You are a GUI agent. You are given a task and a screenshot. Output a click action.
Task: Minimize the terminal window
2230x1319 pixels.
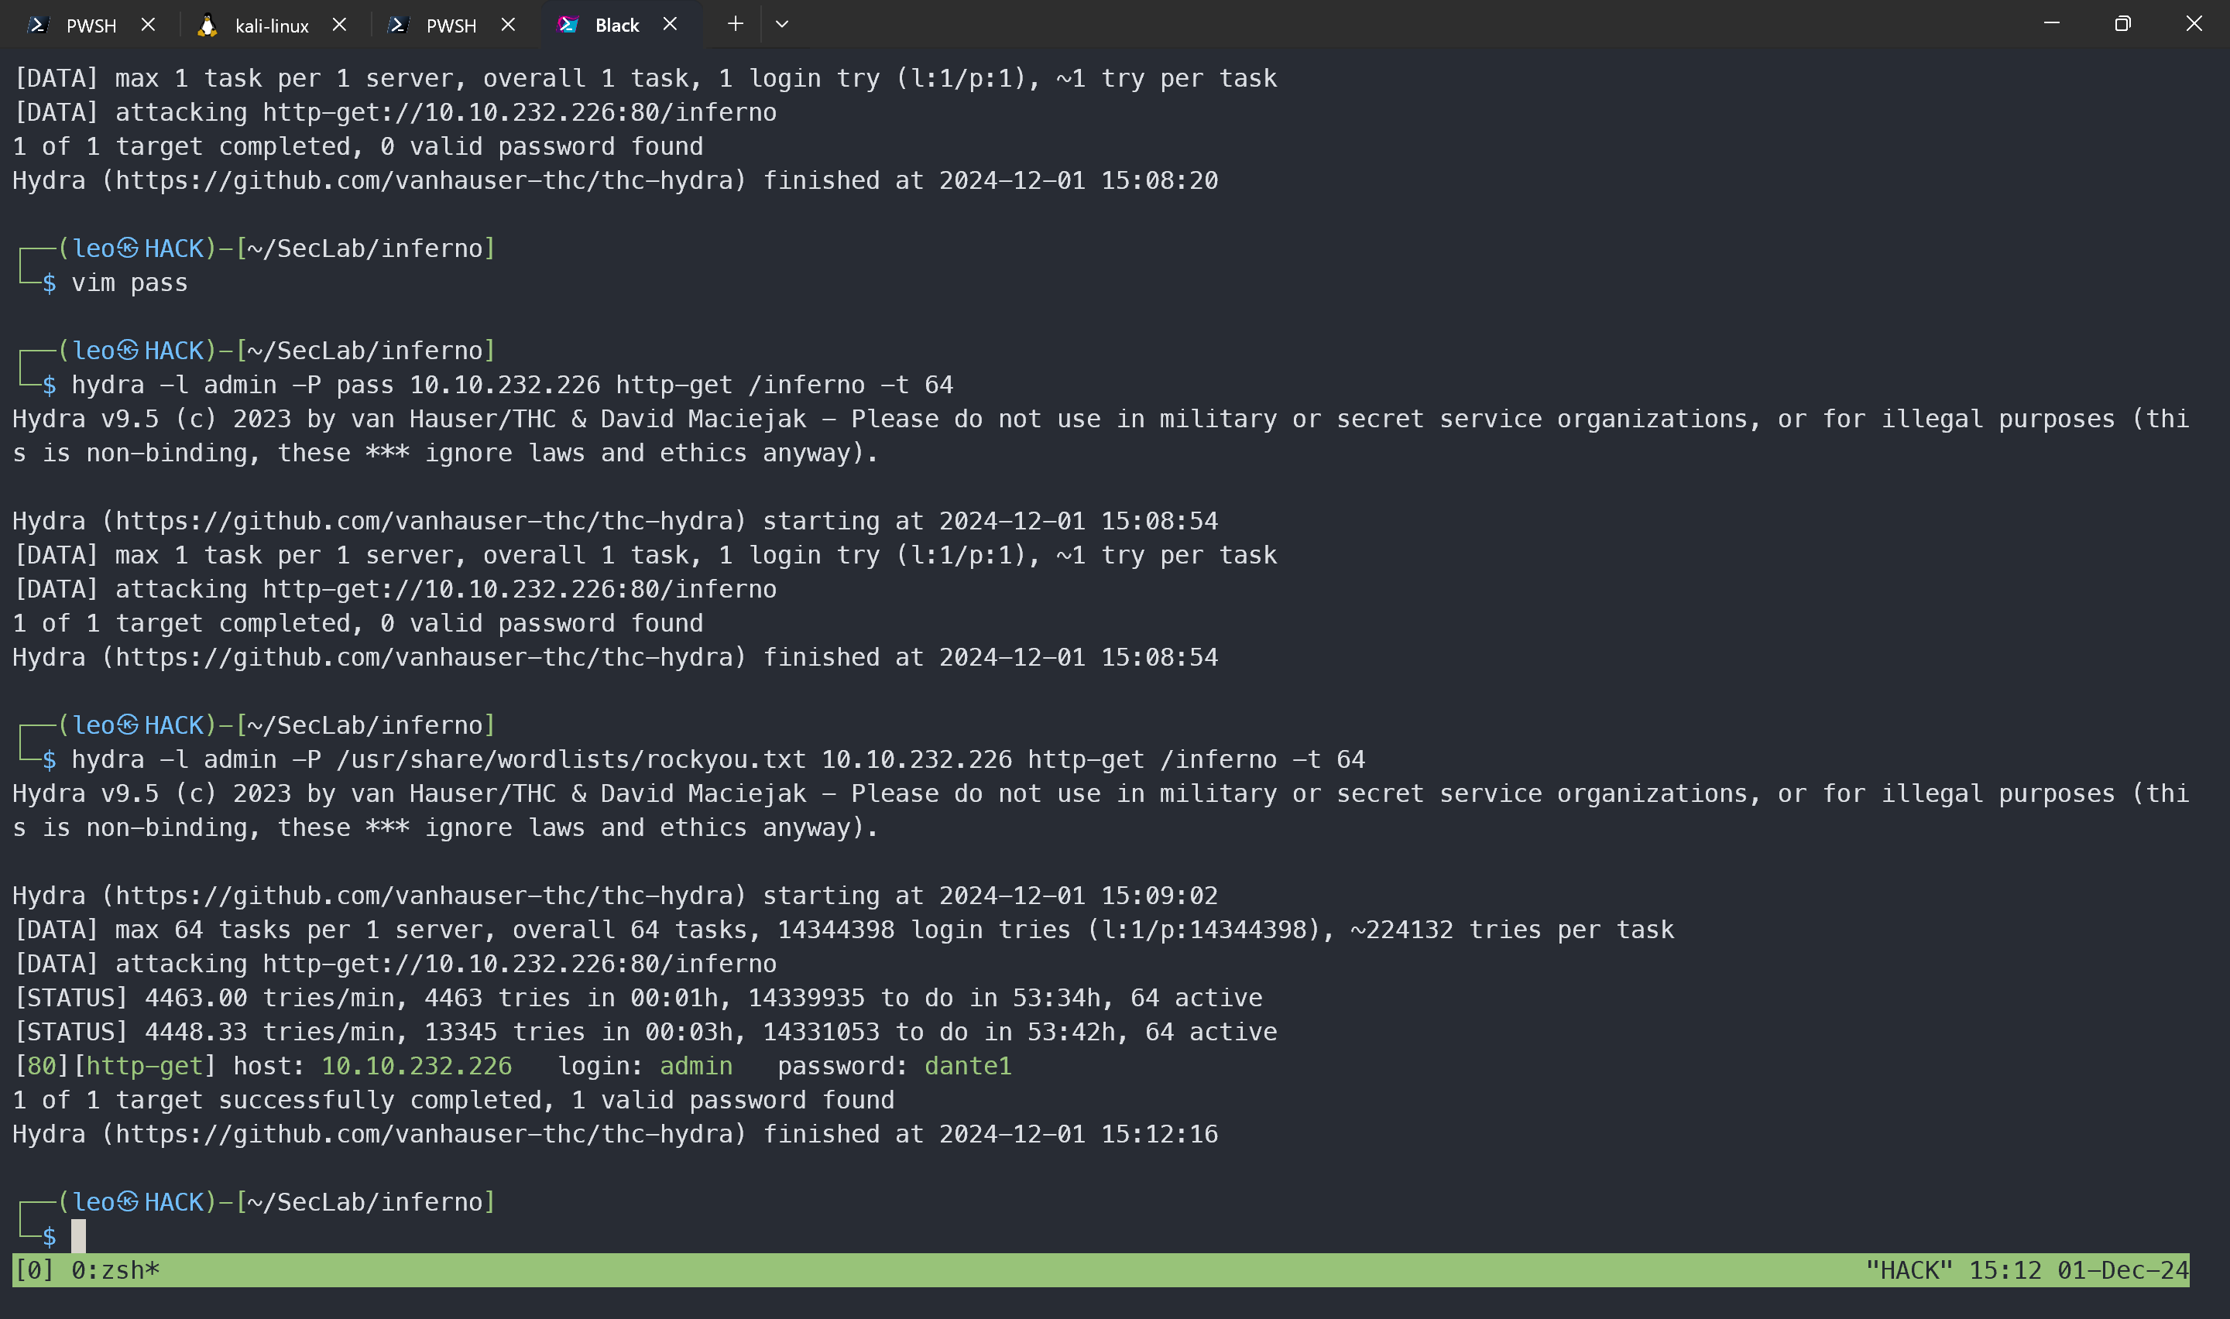pos(2051,24)
